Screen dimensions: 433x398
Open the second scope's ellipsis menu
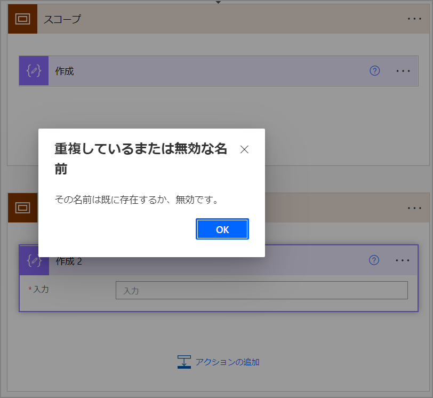[414, 208]
